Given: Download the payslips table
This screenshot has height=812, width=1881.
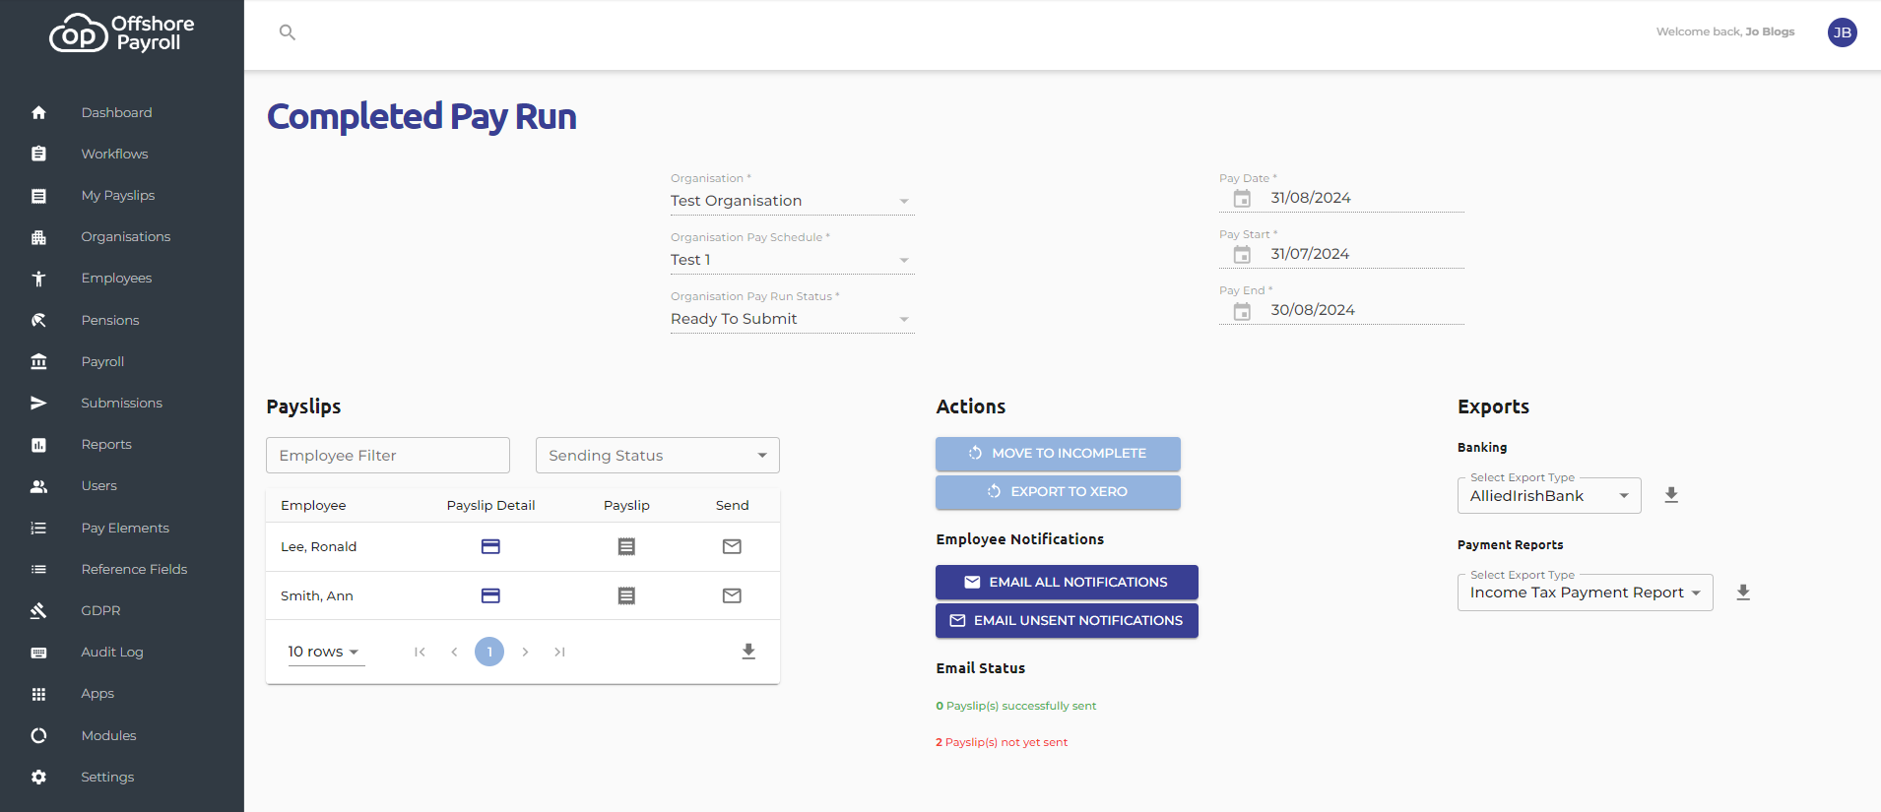Looking at the screenshot, I should pos(748,652).
